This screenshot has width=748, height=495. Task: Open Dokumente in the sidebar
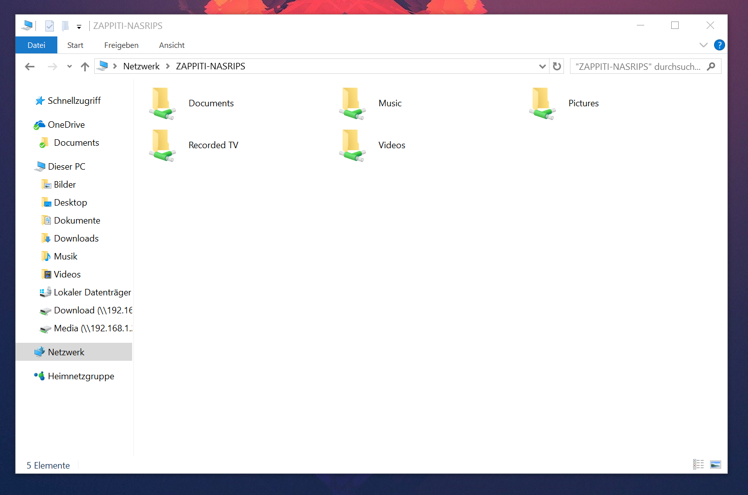(77, 221)
